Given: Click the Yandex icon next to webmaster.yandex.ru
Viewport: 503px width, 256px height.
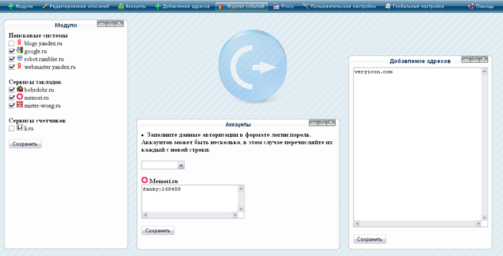Looking at the screenshot, I should coord(19,67).
